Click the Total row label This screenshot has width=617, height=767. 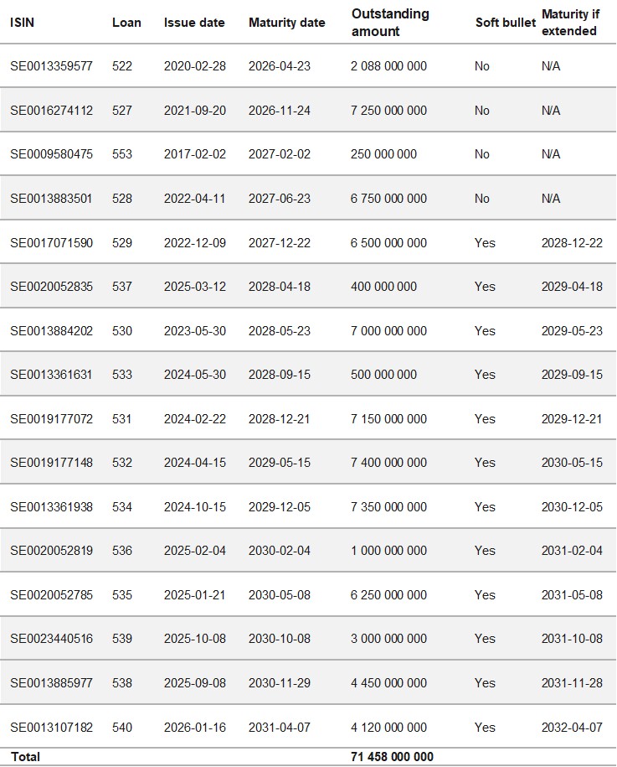25,757
